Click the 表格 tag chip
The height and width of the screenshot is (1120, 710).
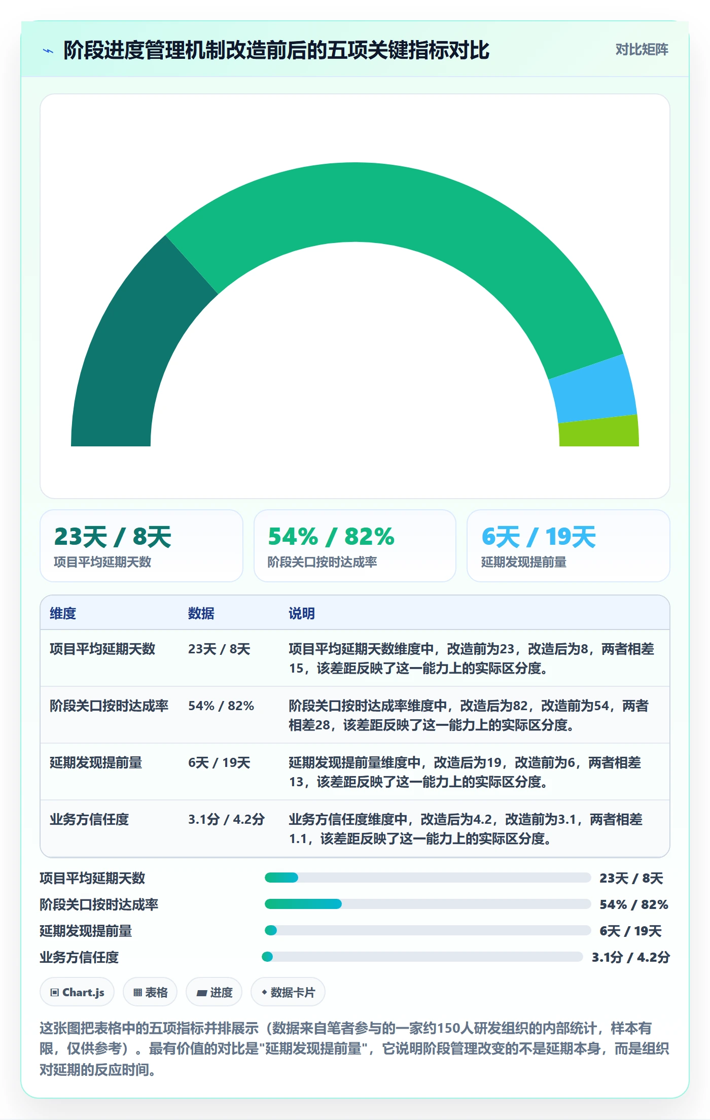[150, 992]
